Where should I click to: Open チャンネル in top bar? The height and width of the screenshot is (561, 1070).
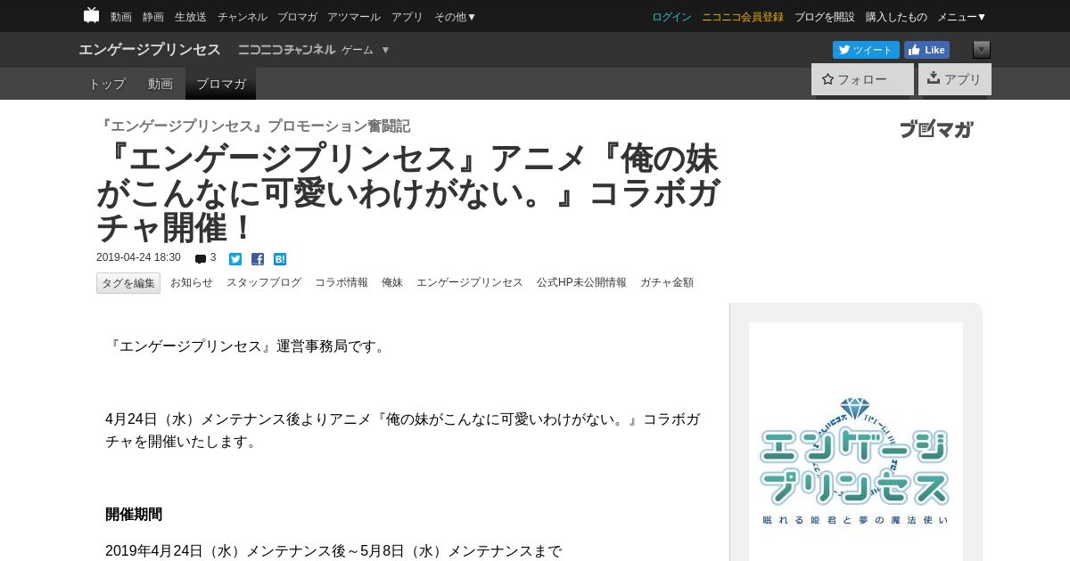[x=243, y=17]
